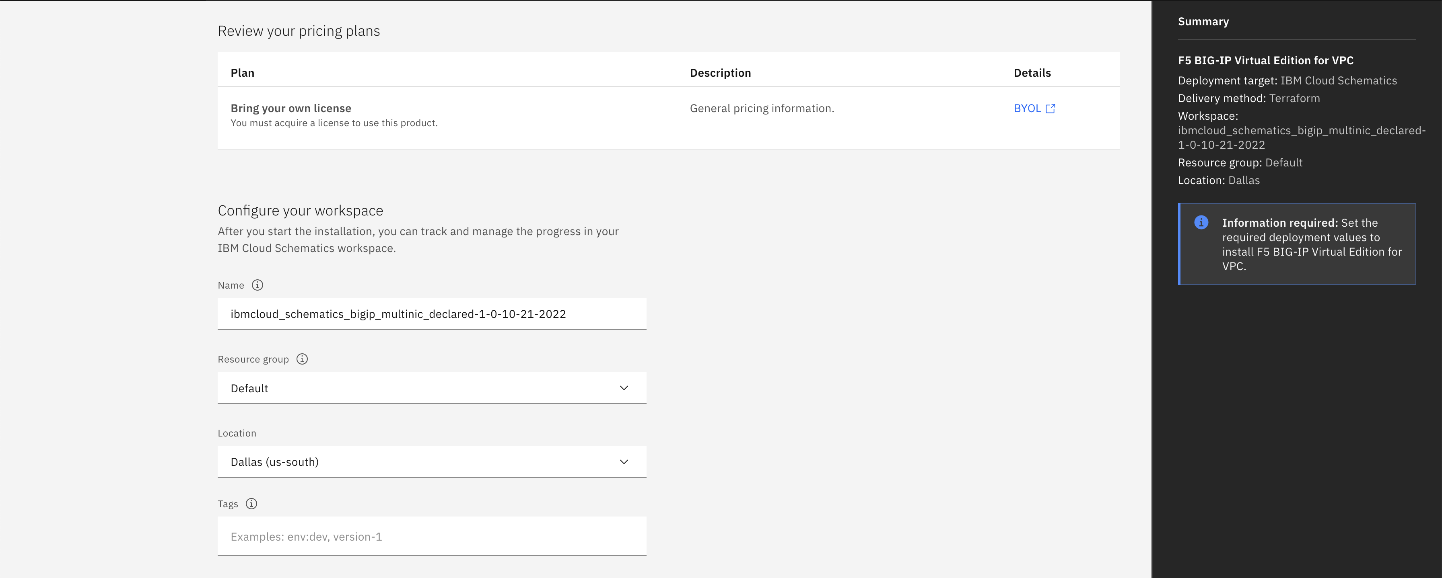Click the external-link icon beside BYOL
This screenshot has width=1442, height=578.
(1050, 109)
